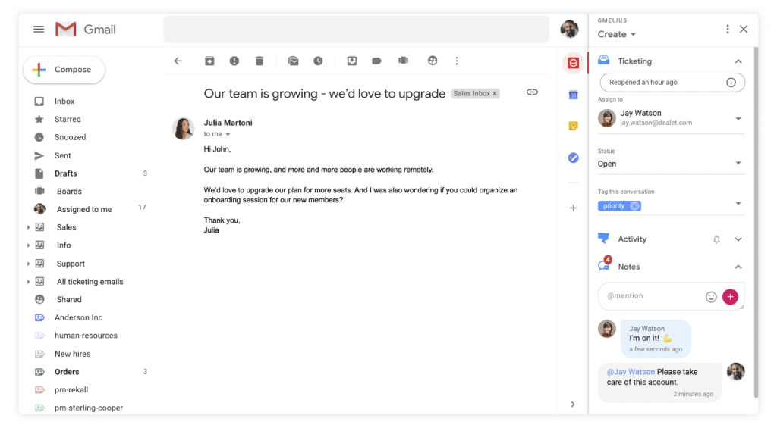777x428 pixels.
Task: Snooze this email with clock icon
Action: [x=318, y=61]
